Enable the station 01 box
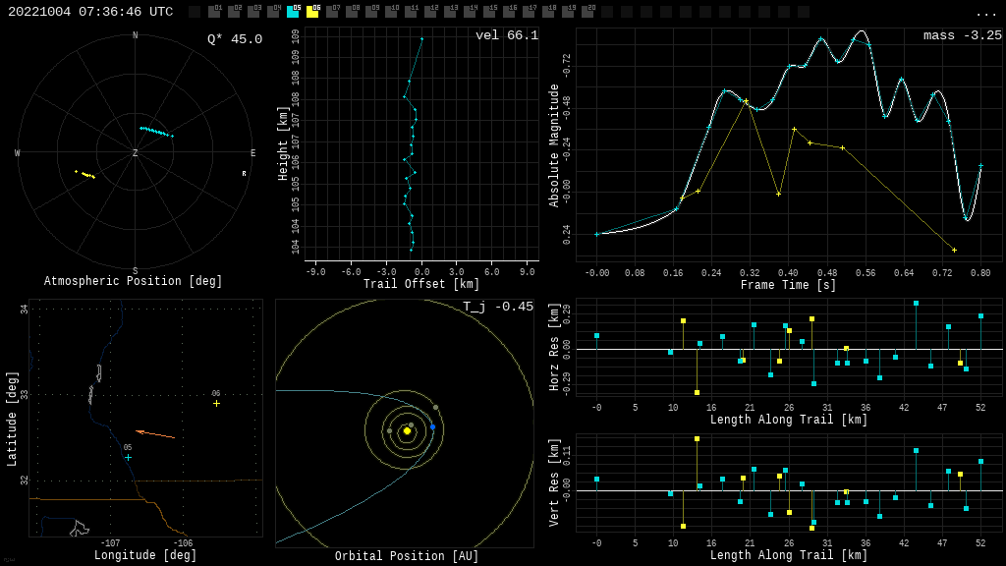 (214, 12)
